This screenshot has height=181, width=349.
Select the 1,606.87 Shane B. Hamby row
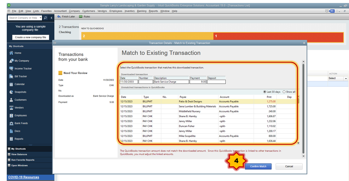coord(208,116)
